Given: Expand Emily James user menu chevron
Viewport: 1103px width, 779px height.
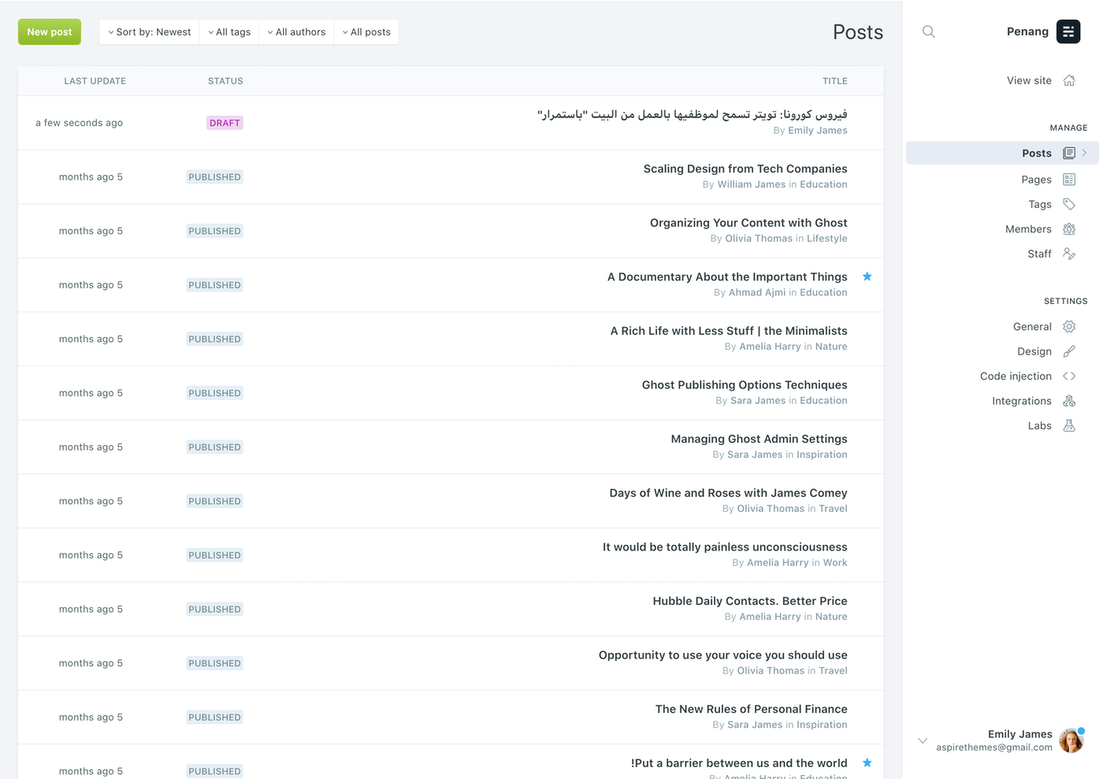Looking at the screenshot, I should click(x=923, y=740).
